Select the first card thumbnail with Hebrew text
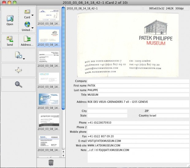The height and width of the screenshot is (168, 190). coord(49,15)
